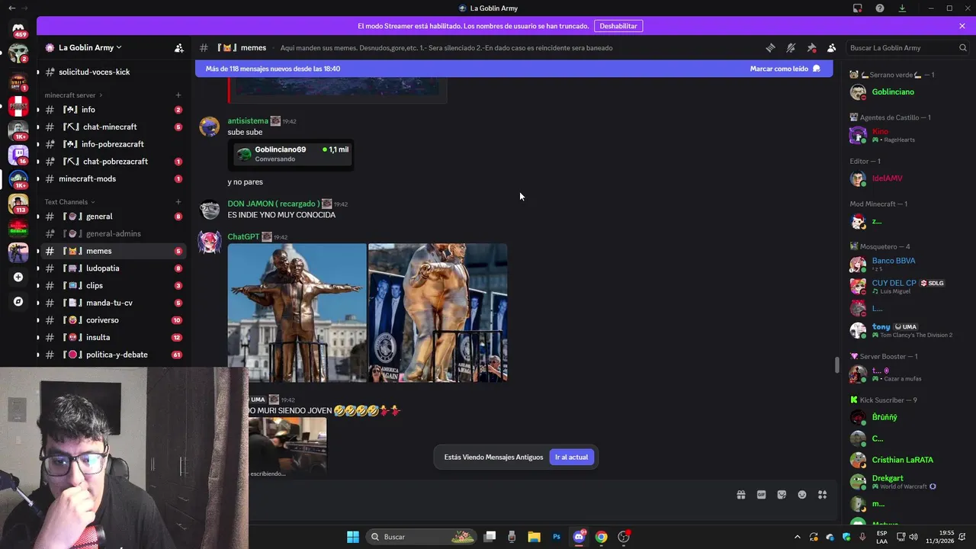Create channel in Text Channels category

[178, 202]
